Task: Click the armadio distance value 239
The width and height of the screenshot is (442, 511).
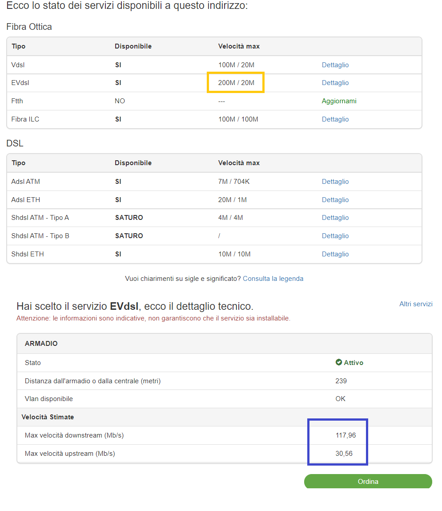Action: (341, 381)
